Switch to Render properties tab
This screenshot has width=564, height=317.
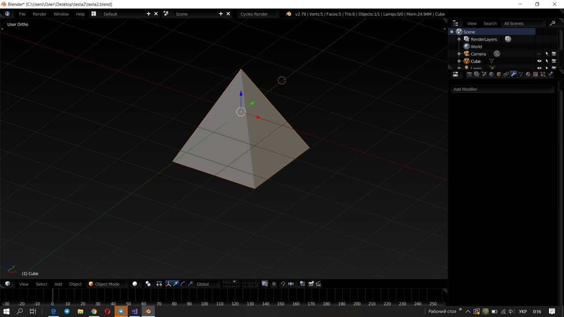(470, 74)
